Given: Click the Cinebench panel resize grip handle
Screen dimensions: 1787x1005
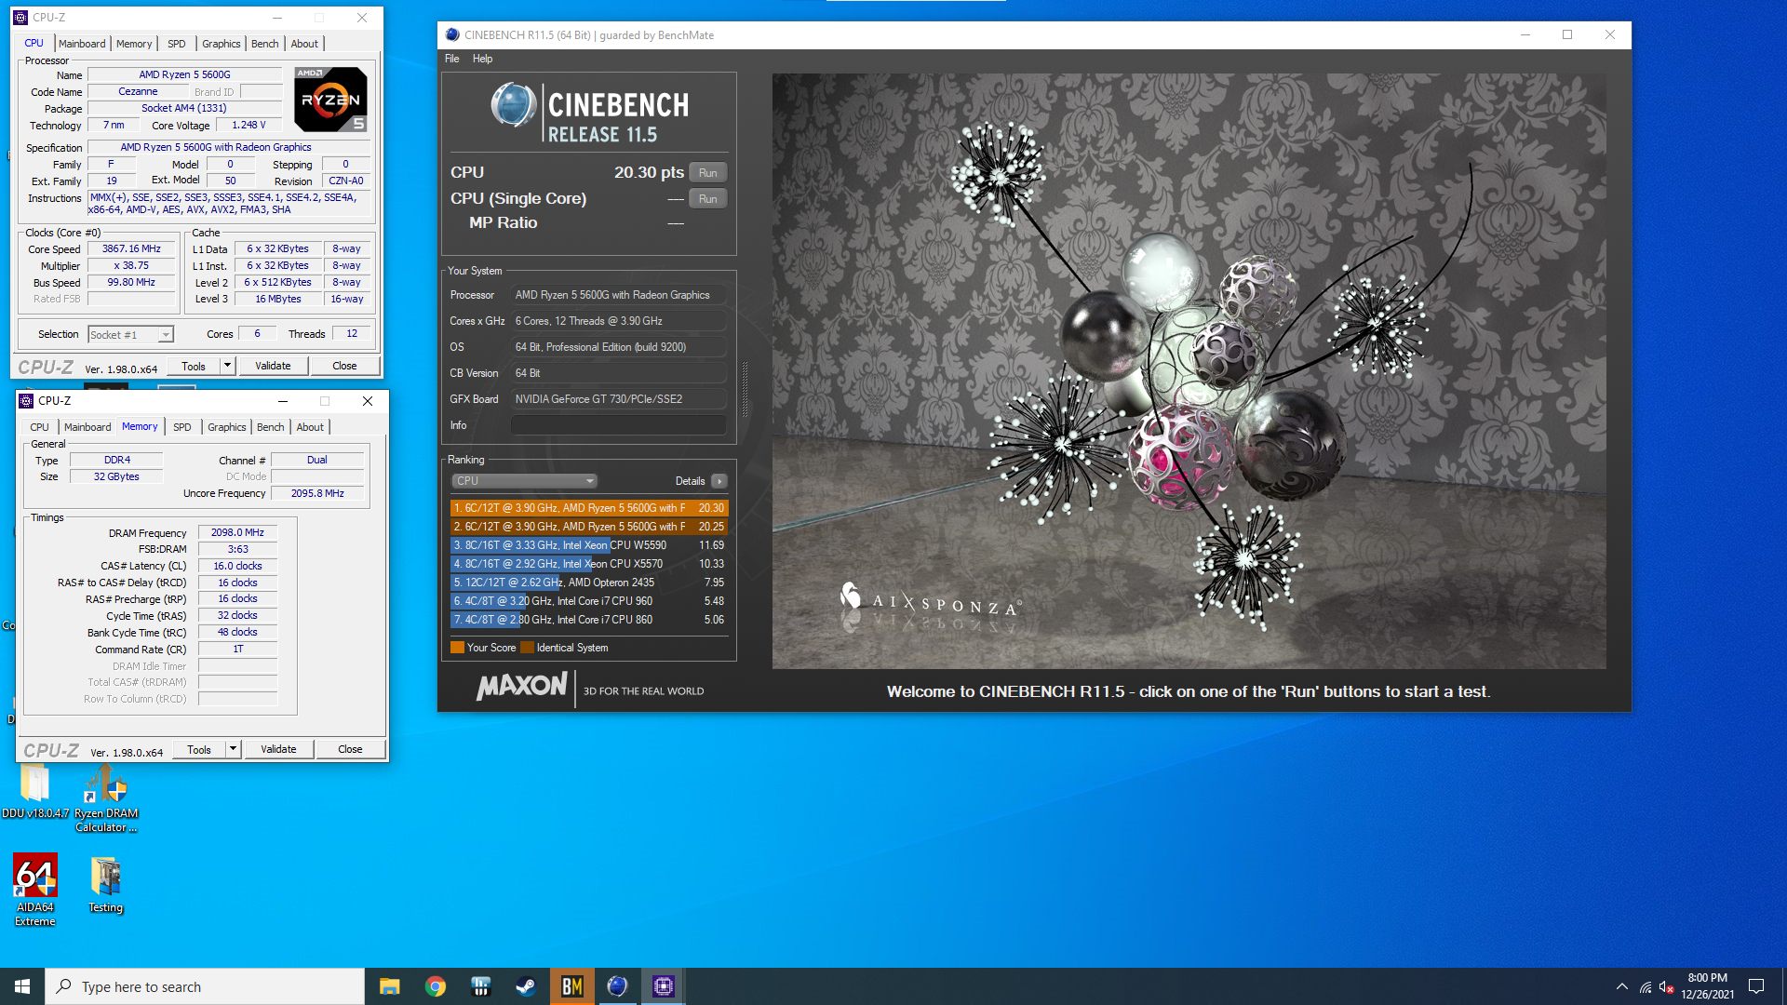Looking at the screenshot, I should 745,389.
